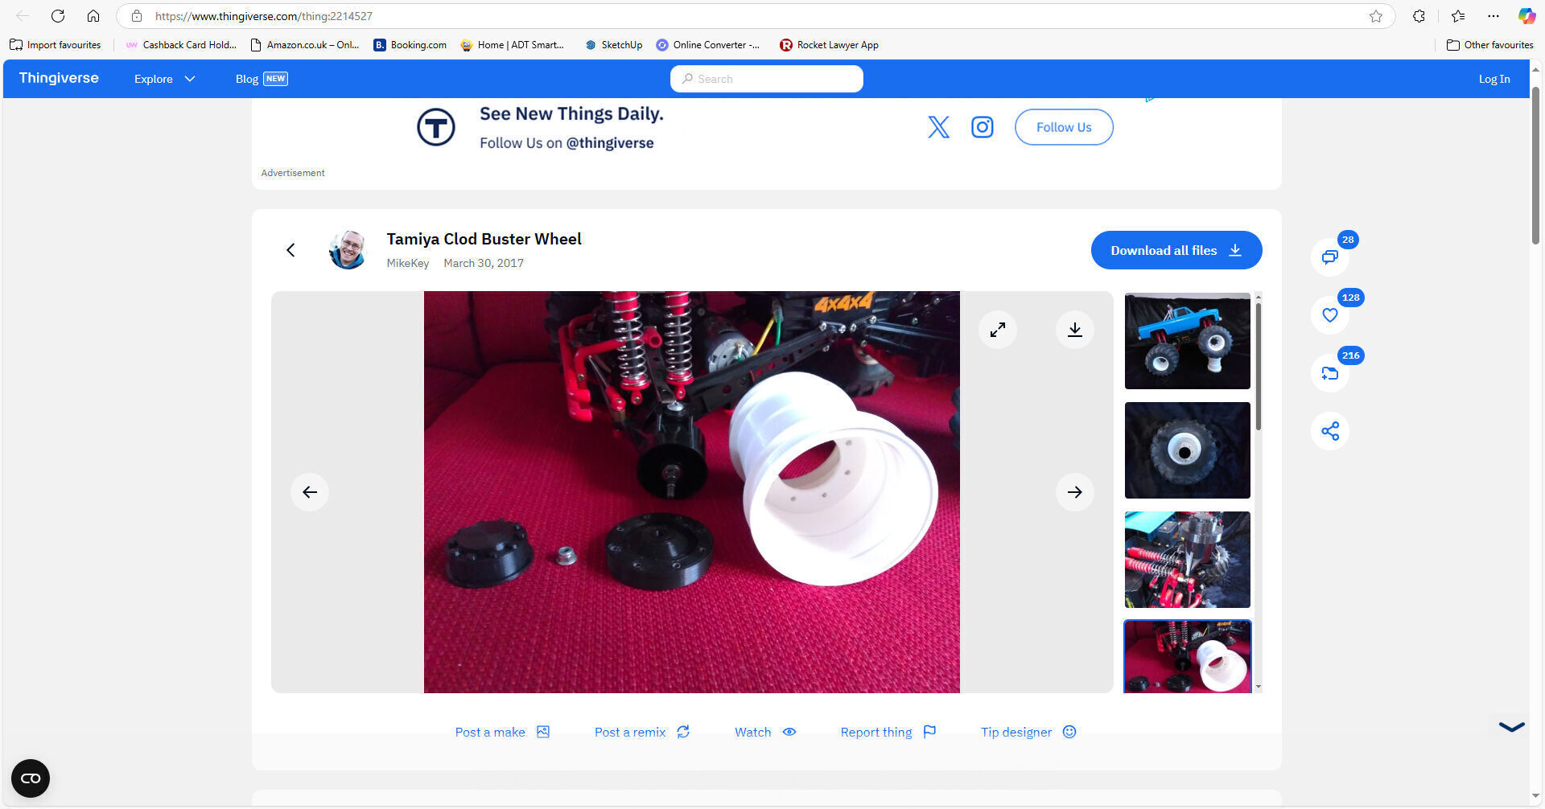Download the current image
The height and width of the screenshot is (809, 1545).
click(x=1075, y=330)
